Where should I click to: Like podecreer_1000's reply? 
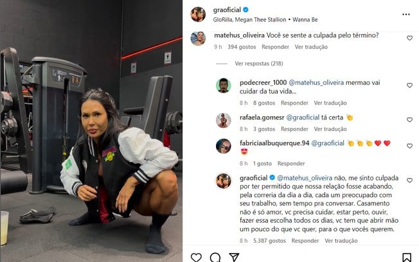(x=409, y=85)
